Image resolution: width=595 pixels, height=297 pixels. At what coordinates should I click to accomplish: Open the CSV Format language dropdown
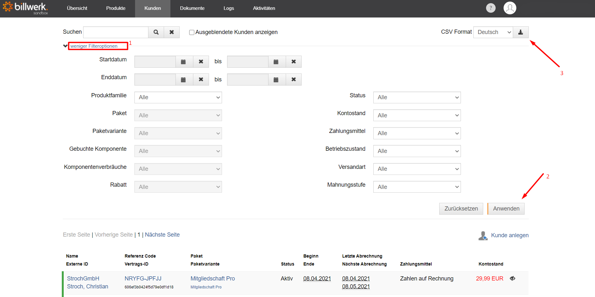tap(493, 32)
